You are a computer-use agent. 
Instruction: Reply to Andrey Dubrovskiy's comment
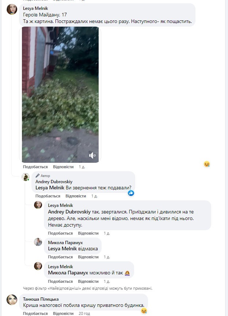click(76, 196)
